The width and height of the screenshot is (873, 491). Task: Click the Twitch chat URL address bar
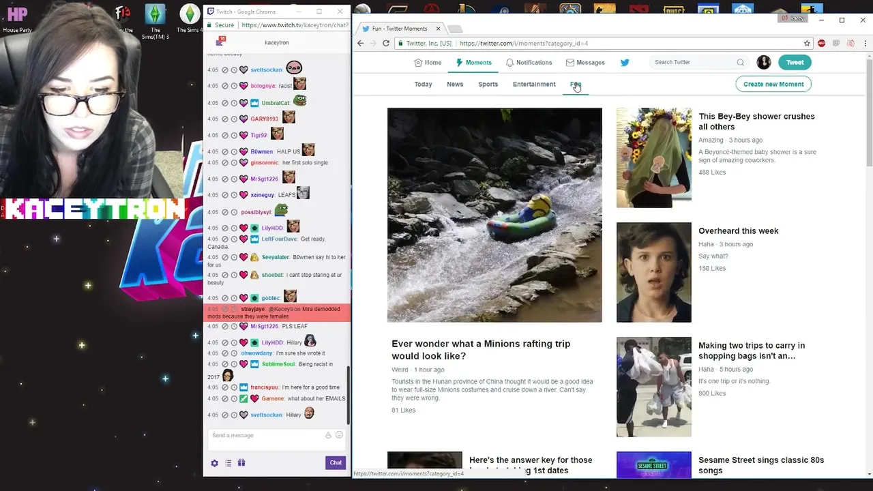[295, 25]
